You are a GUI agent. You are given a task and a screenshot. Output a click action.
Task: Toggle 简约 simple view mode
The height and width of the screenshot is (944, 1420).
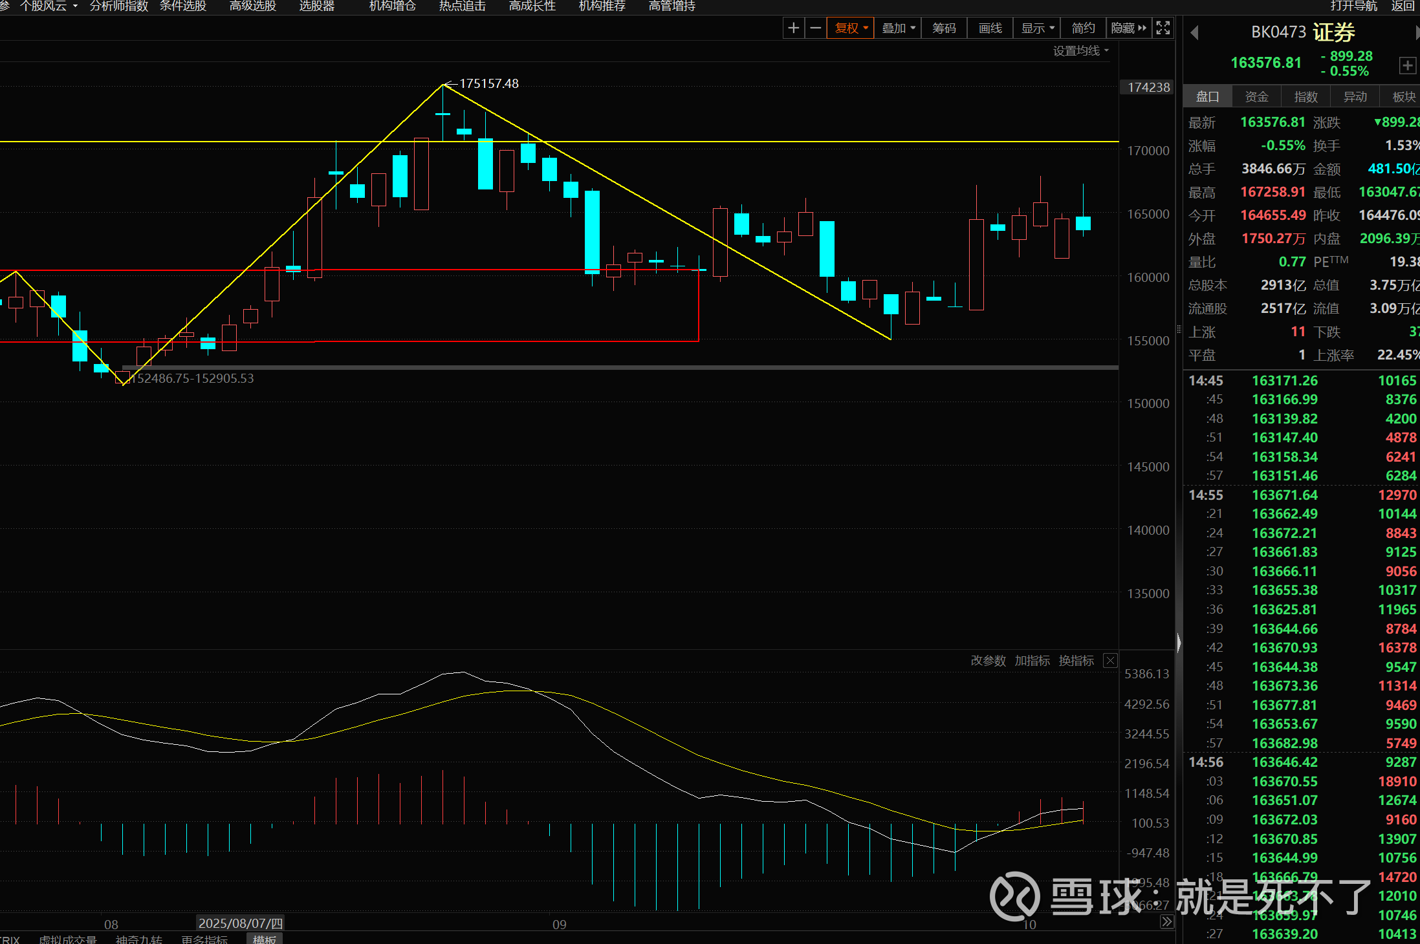(1083, 28)
